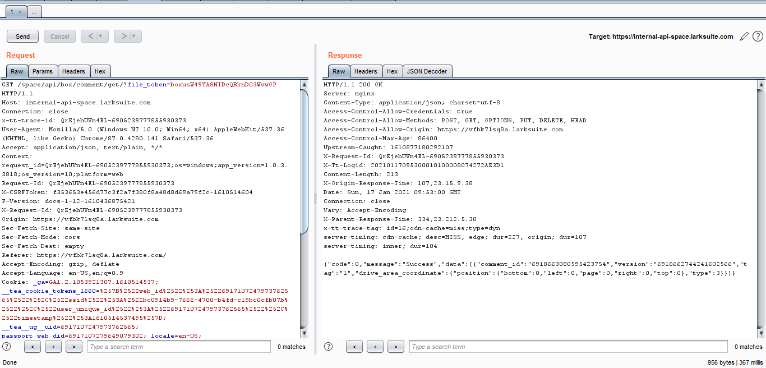Click the pencil icon to edit target
Viewport: 766px width, 368px height.
click(x=744, y=36)
